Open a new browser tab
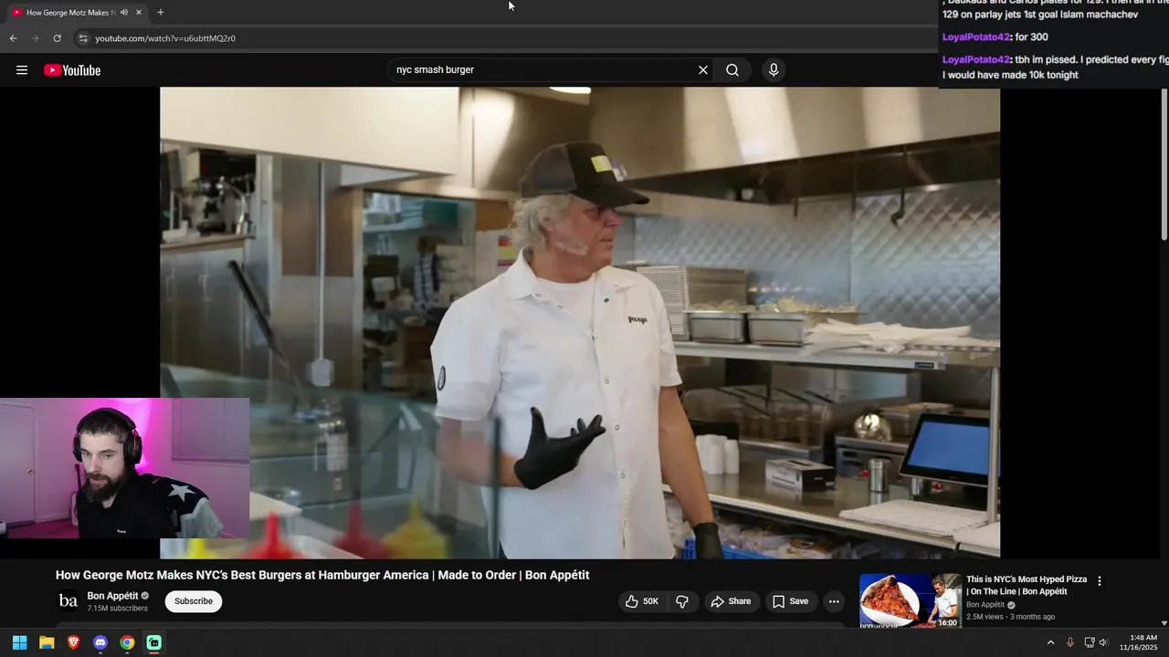Image resolution: width=1169 pixels, height=657 pixels. [x=161, y=12]
